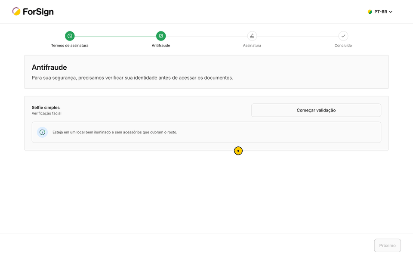
Task: Click the ForSign logo
Action: pyautogui.click(x=33, y=12)
